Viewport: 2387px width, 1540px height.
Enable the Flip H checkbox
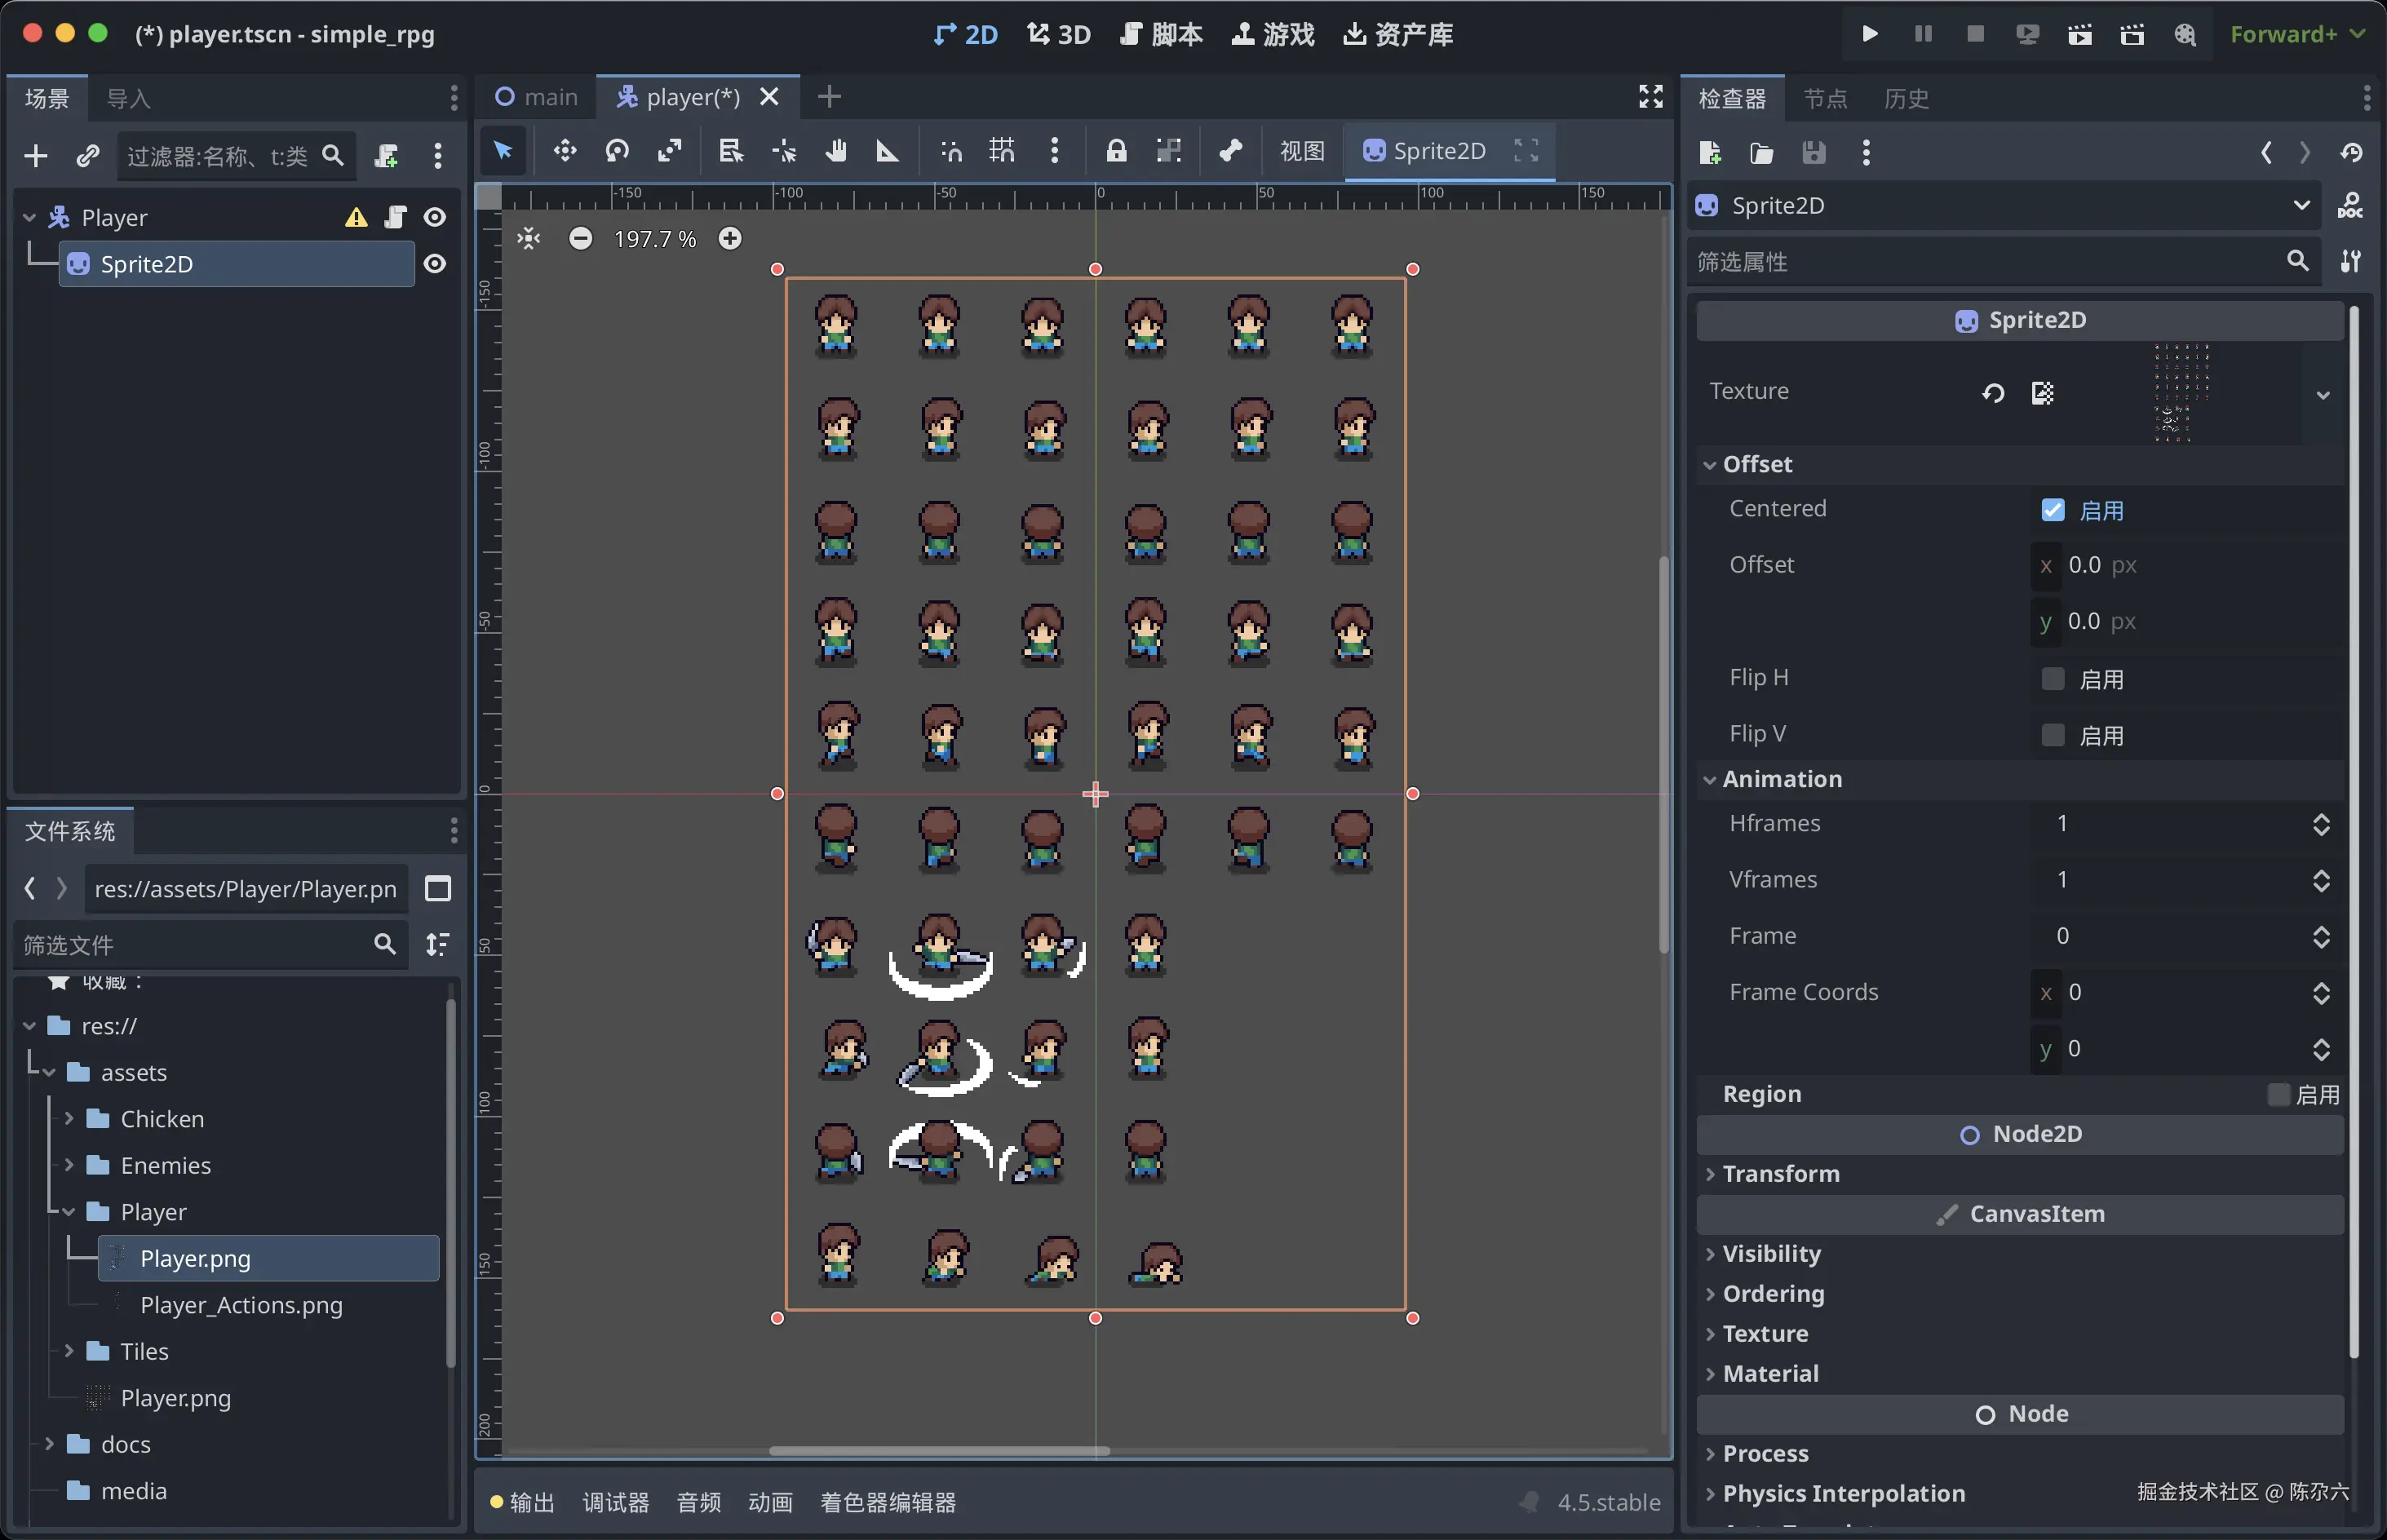click(x=2052, y=679)
